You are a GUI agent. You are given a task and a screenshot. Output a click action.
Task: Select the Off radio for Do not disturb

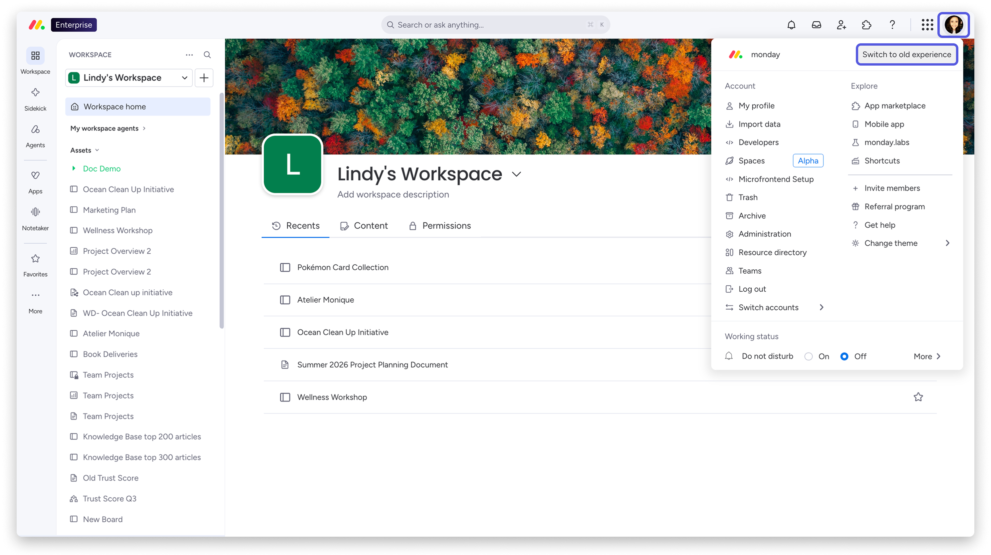point(844,356)
